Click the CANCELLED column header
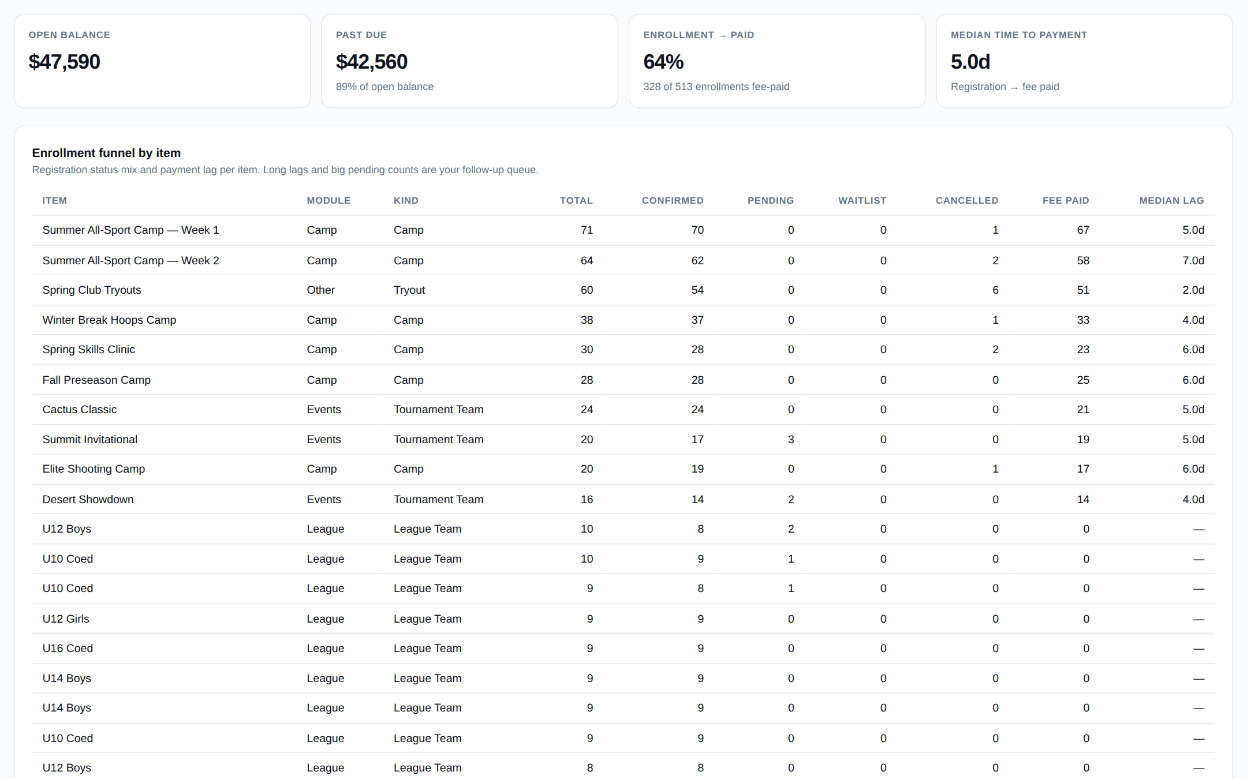Image resolution: width=1247 pixels, height=779 pixels. (967, 200)
